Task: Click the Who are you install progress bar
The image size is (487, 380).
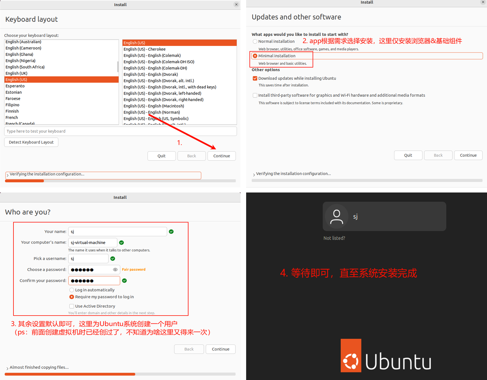Action: click(x=120, y=374)
